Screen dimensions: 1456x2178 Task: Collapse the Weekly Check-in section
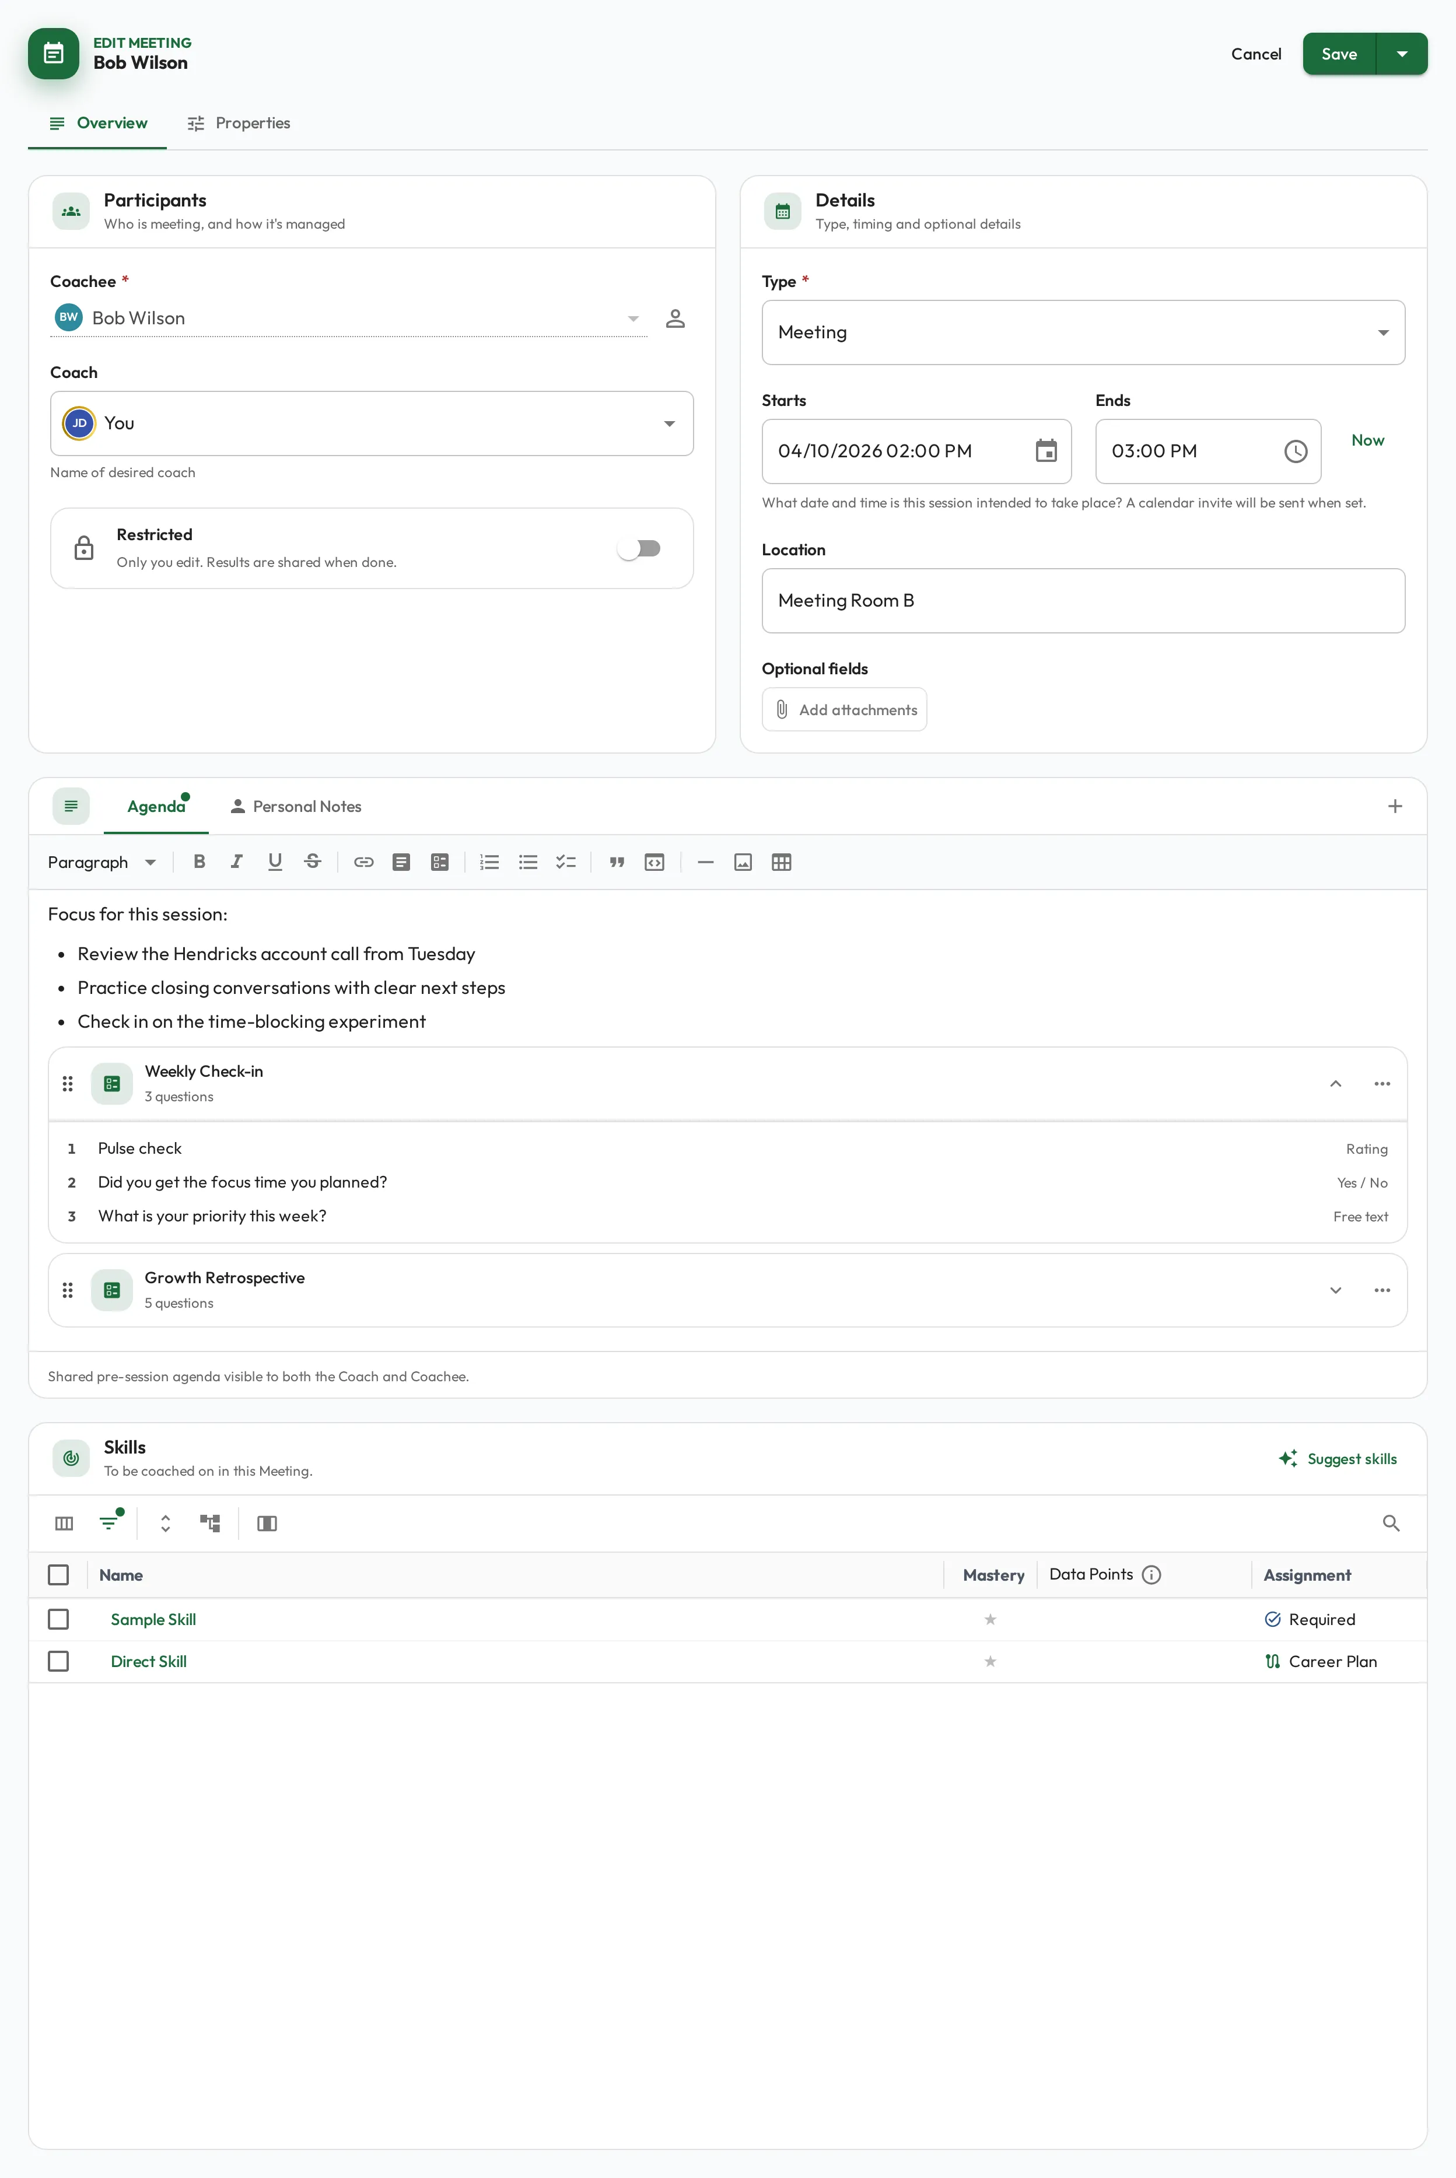click(1335, 1084)
